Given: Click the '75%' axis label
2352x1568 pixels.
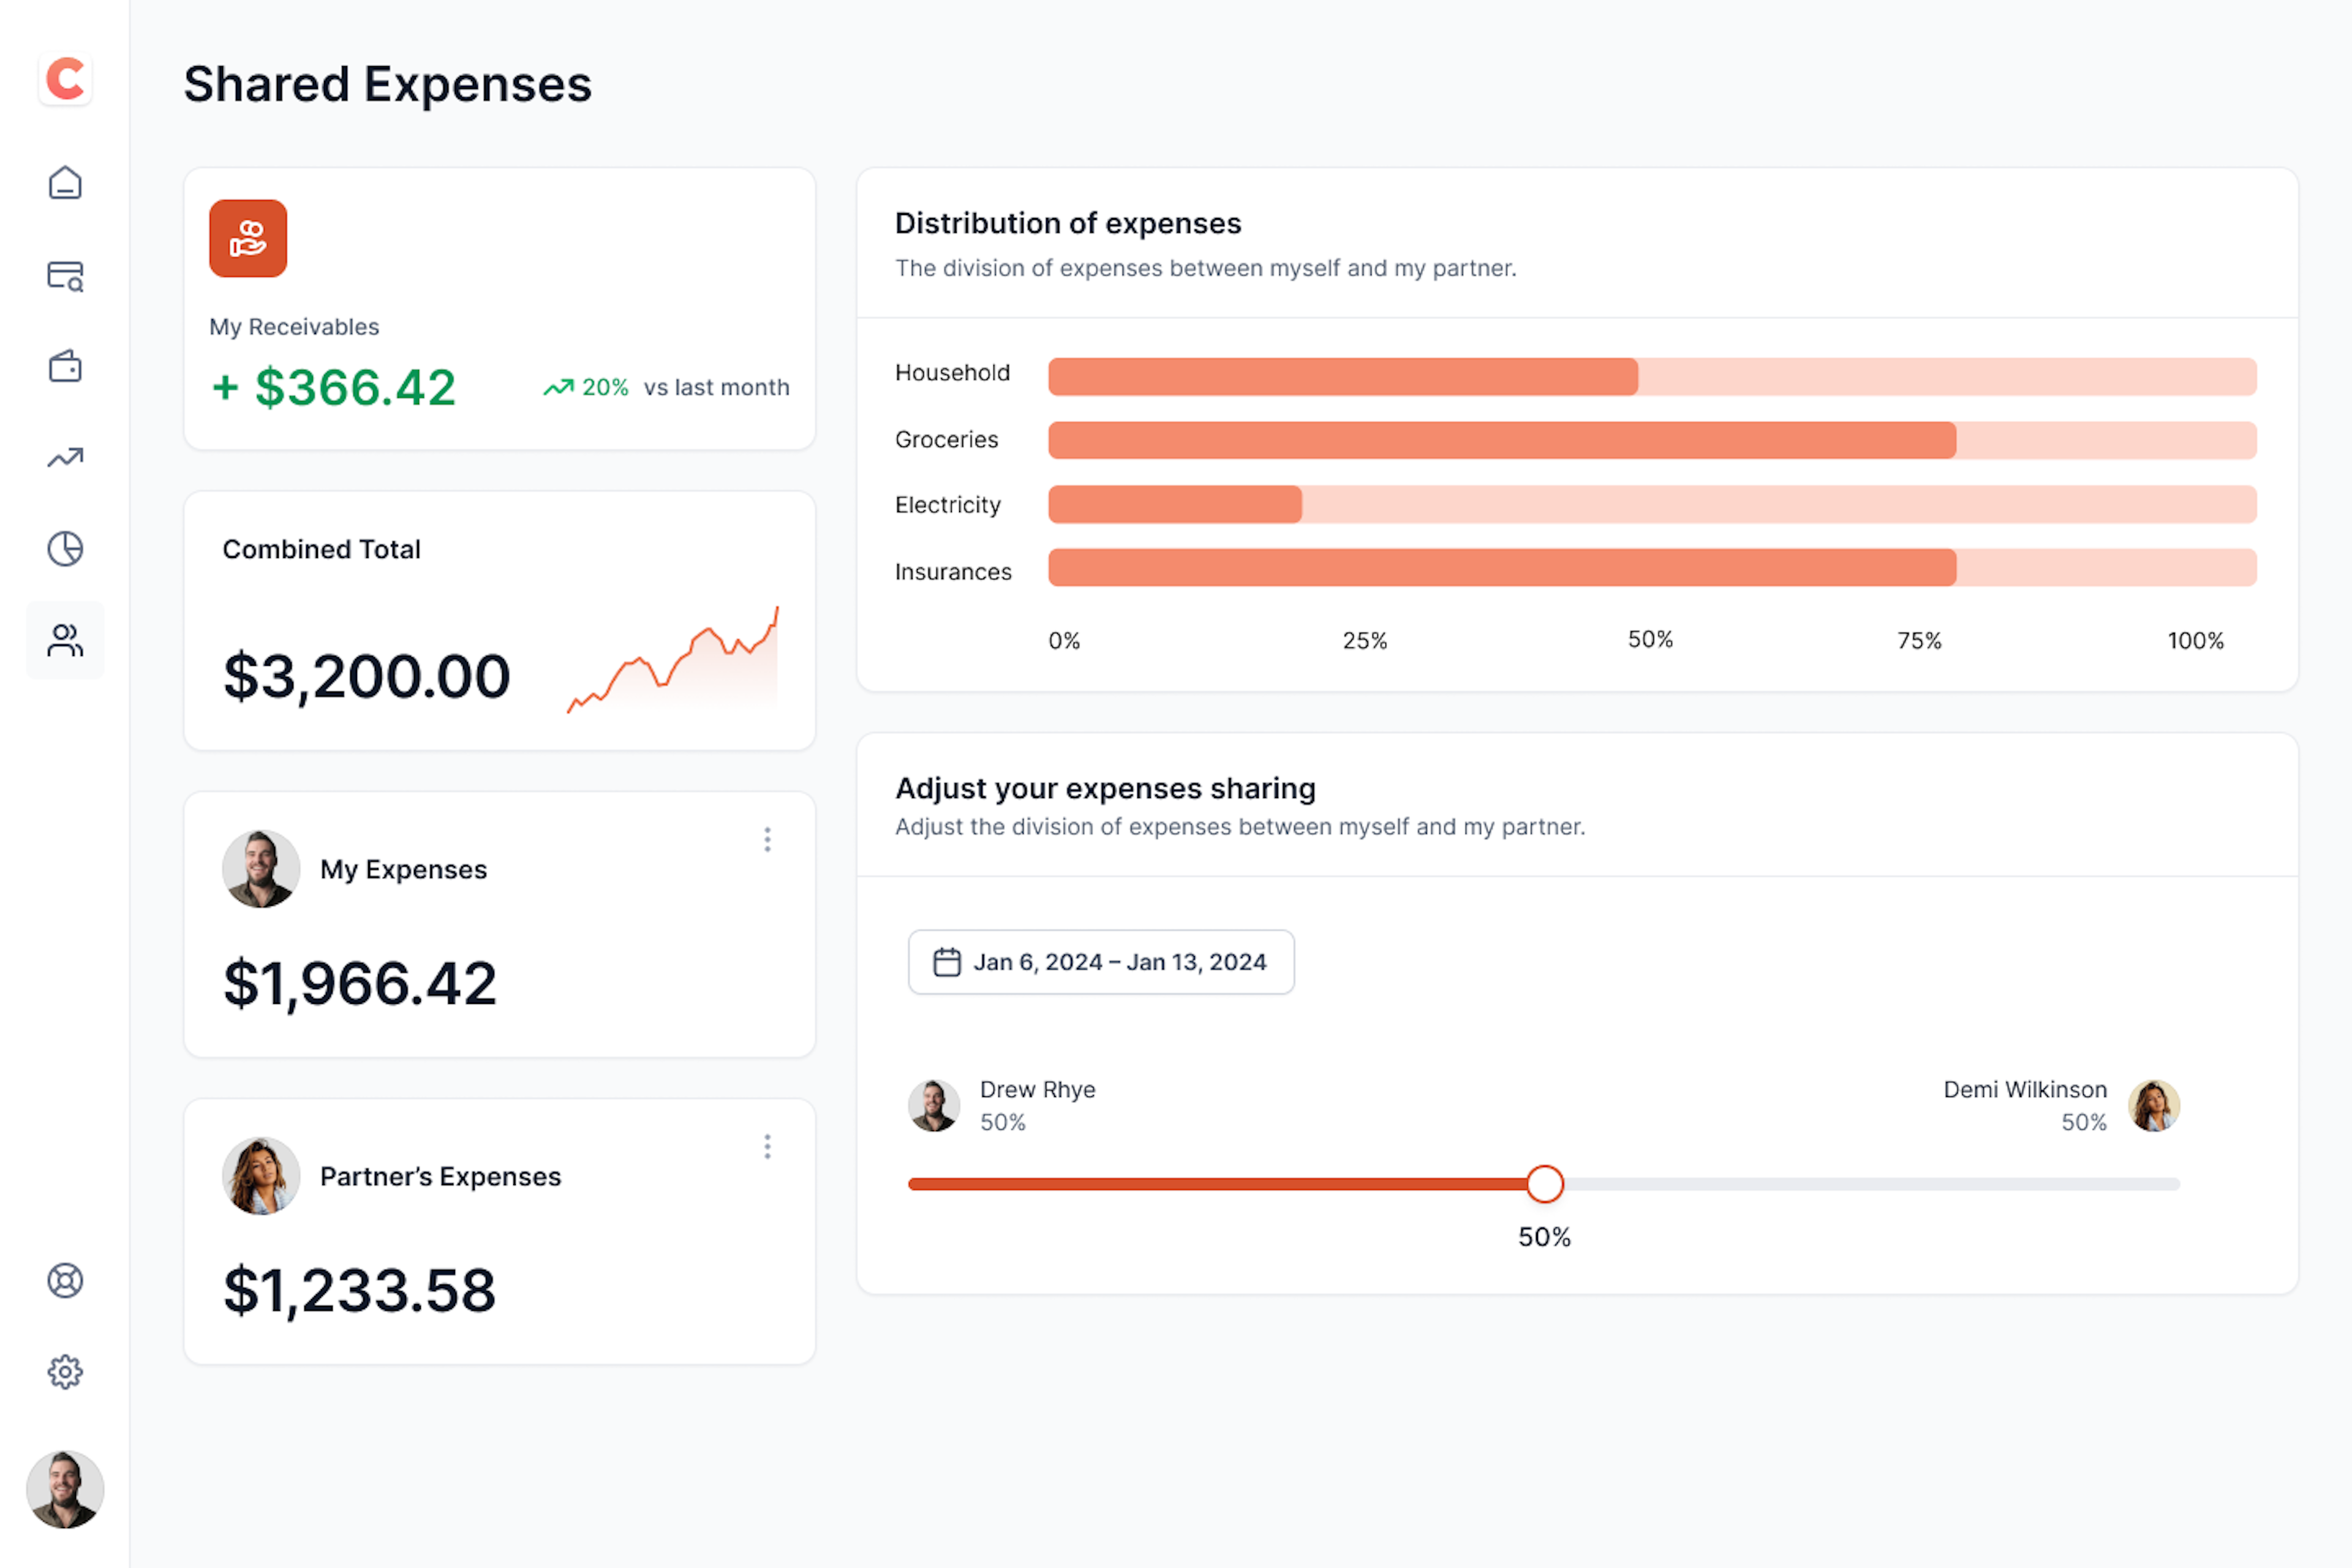Looking at the screenshot, I should [1919, 641].
